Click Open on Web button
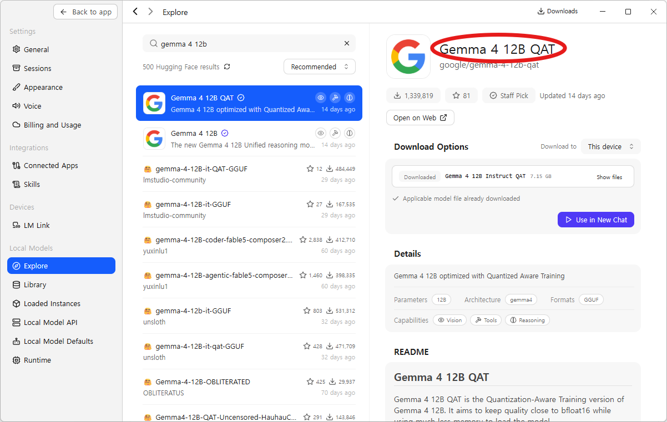667x422 pixels. click(420, 118)
